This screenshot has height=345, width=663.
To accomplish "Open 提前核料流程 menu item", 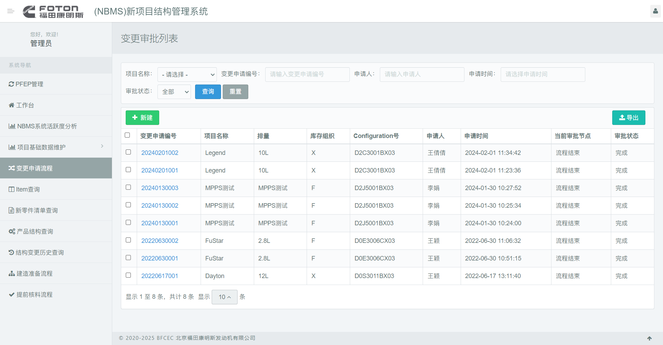I will point(56,295).
